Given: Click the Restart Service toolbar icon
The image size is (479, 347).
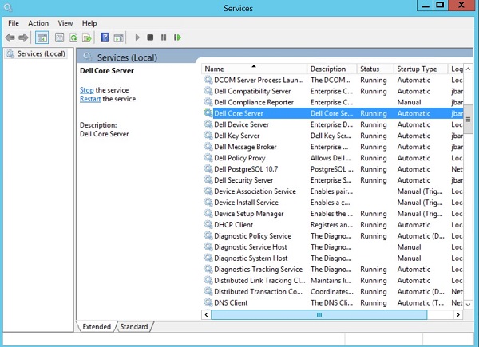Looking at the screenshot, I should 177,37.
